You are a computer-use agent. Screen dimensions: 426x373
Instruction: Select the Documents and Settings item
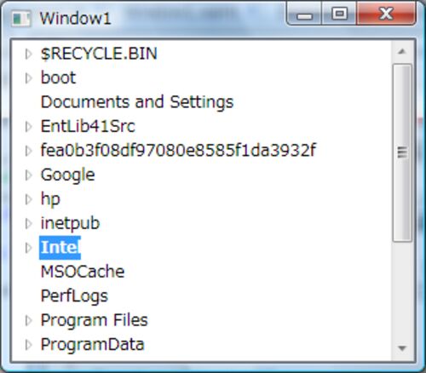(137, 102)
